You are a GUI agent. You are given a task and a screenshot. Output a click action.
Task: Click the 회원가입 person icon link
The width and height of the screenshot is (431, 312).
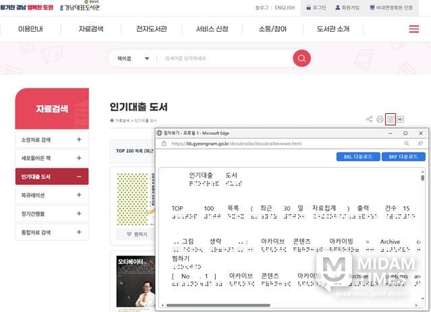[x=347, y=7]
